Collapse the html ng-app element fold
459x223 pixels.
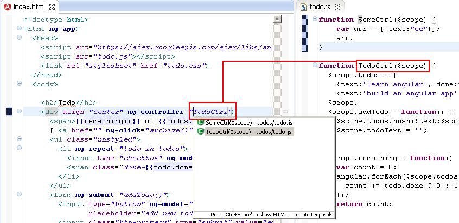point(19,29)
